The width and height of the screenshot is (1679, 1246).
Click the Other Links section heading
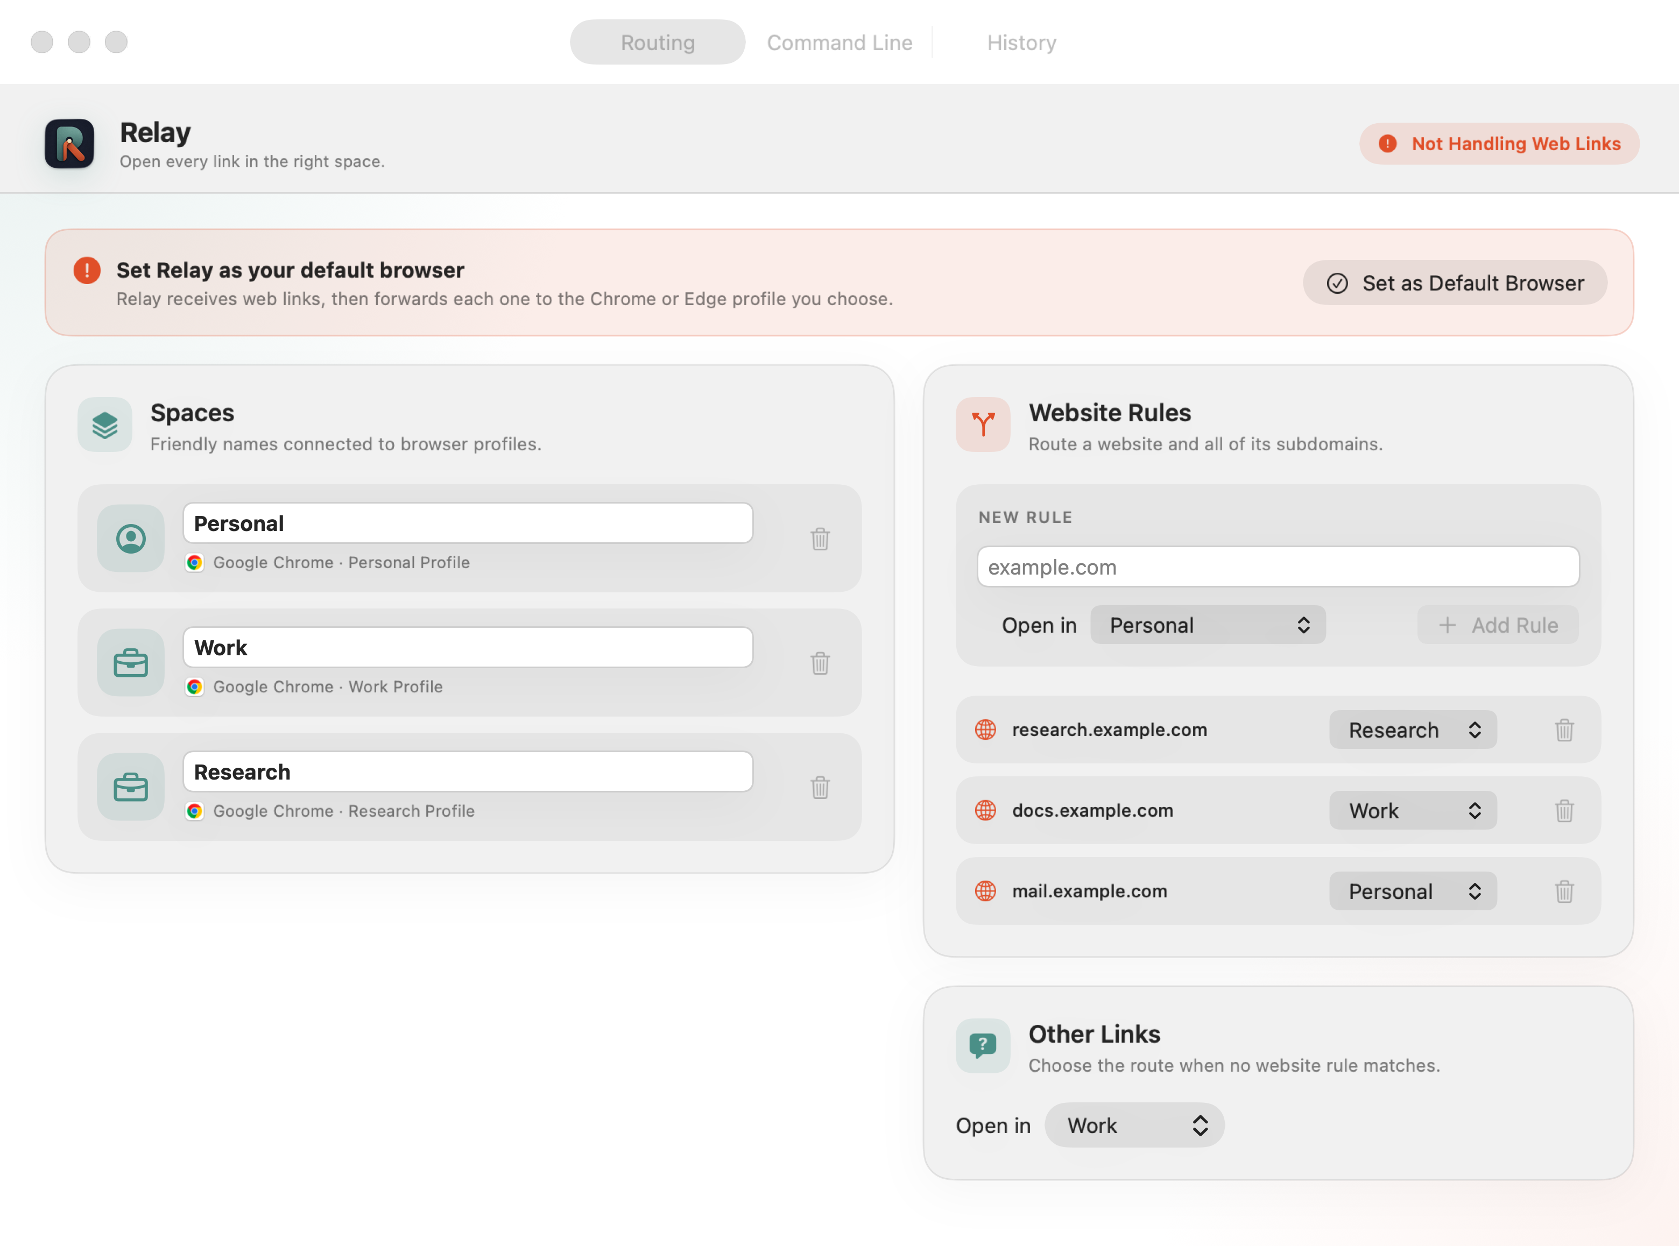1094,1034
